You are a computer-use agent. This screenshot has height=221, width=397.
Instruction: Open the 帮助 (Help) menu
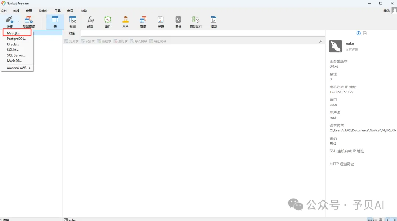click(84, 11)
